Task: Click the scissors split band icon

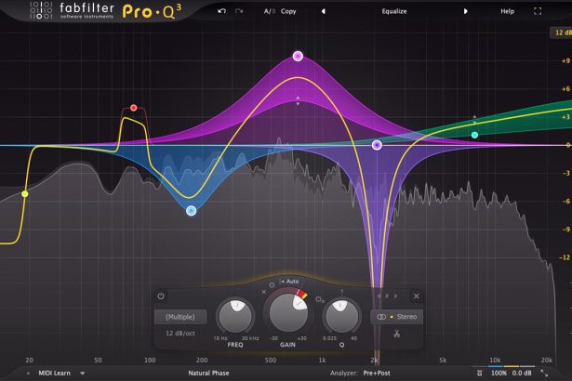Action: click(395, 334)
